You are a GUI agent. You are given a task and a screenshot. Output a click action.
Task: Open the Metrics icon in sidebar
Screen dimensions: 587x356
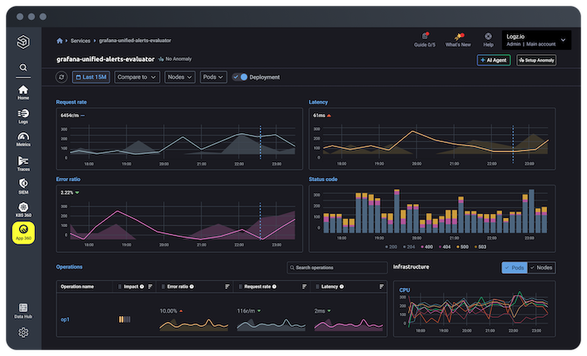pyautogui.click(x=23, y=139)
